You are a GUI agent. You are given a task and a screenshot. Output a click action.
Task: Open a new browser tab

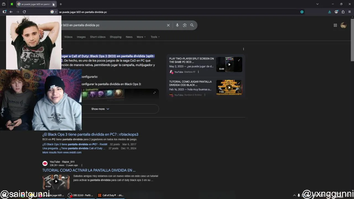(61, 4)
